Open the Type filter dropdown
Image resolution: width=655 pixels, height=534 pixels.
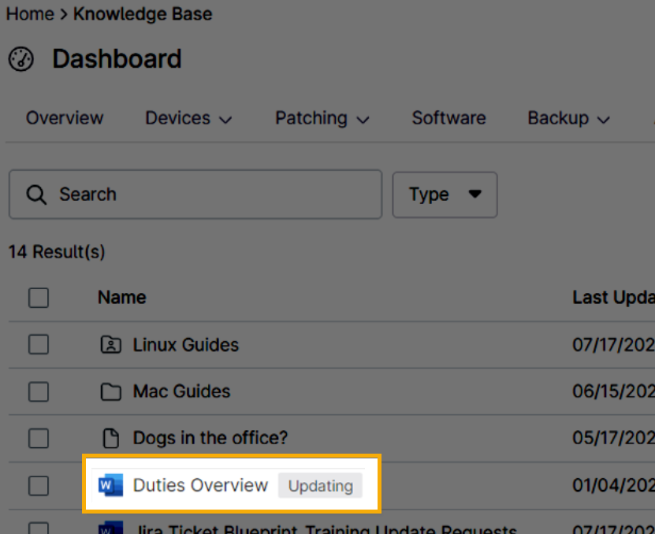click(445, 195)
